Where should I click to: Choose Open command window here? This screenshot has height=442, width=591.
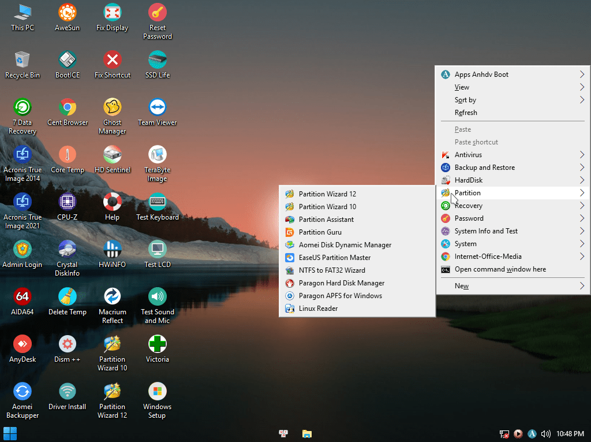[x=513, y=269]
